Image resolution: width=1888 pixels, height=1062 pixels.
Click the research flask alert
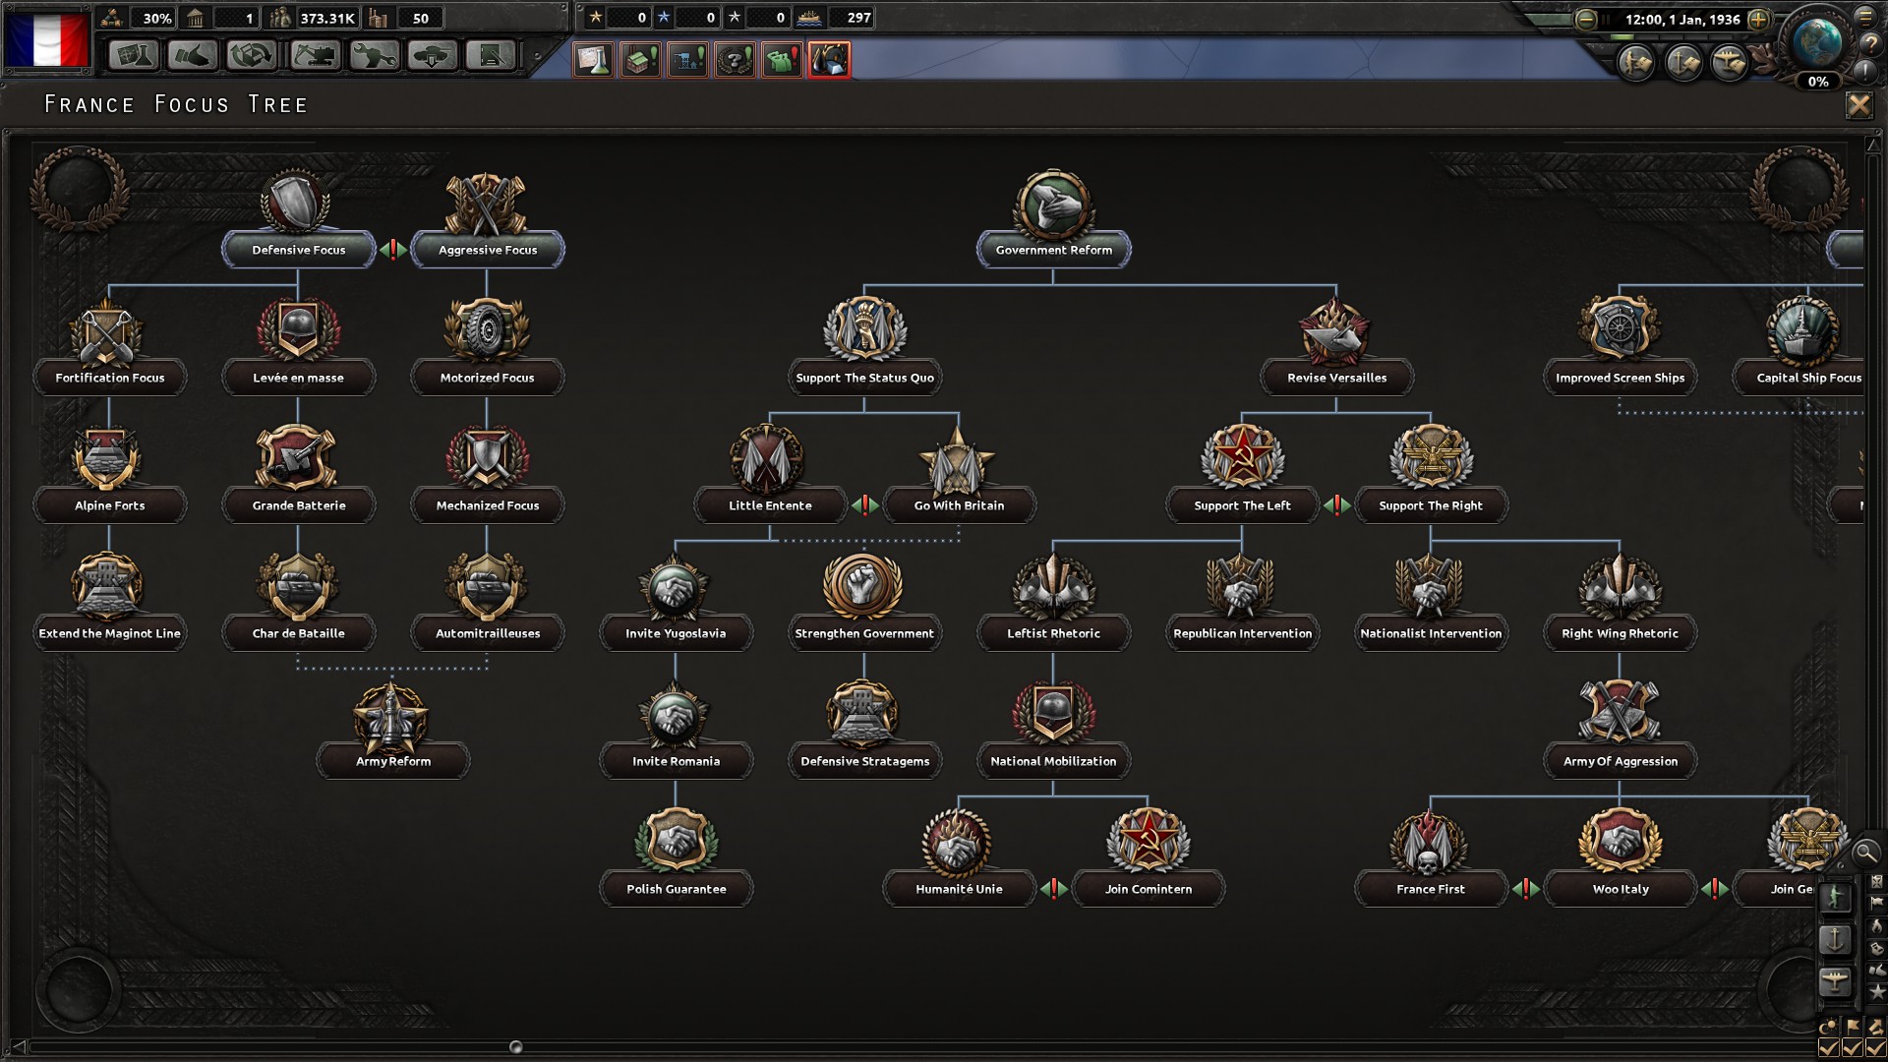(594, 59)
